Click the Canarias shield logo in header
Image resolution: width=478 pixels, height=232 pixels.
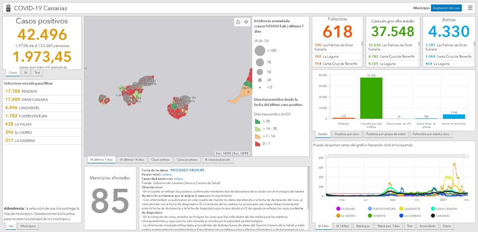pos(7,8)
